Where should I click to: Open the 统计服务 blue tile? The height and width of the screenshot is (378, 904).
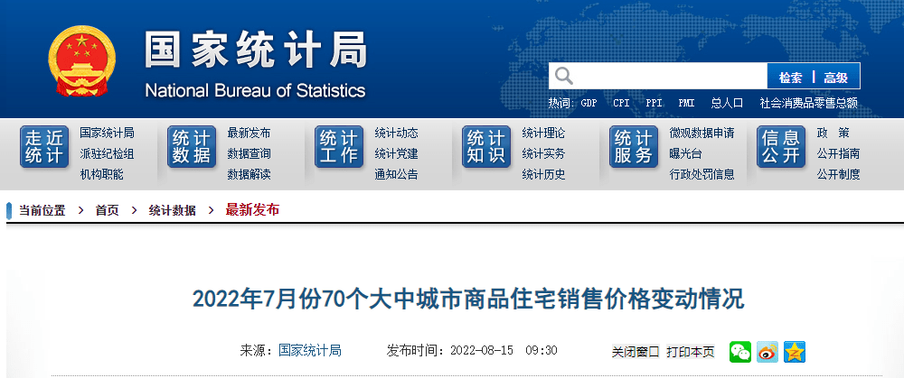tap(634, 147)
